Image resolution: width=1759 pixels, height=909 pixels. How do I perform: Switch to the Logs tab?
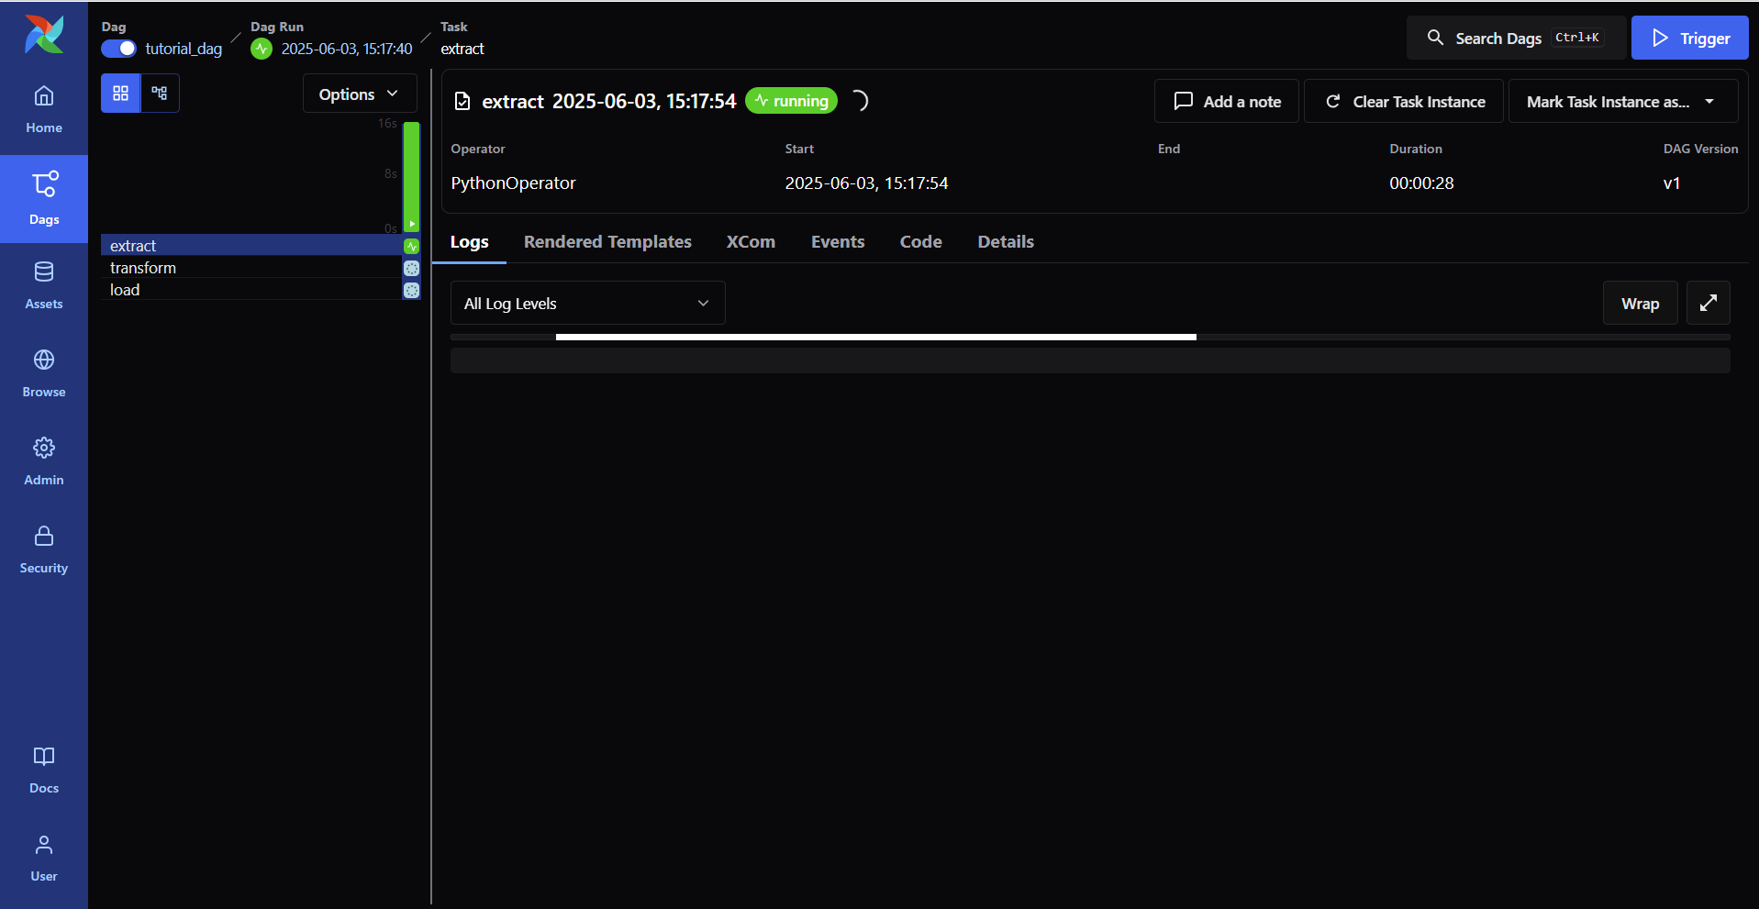click(469, 241)
